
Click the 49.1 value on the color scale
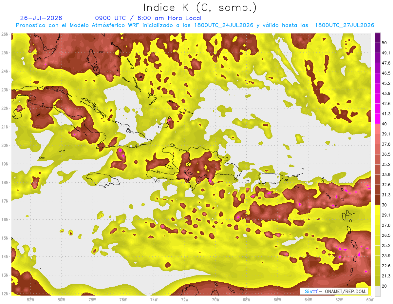[x=386, y=53]
